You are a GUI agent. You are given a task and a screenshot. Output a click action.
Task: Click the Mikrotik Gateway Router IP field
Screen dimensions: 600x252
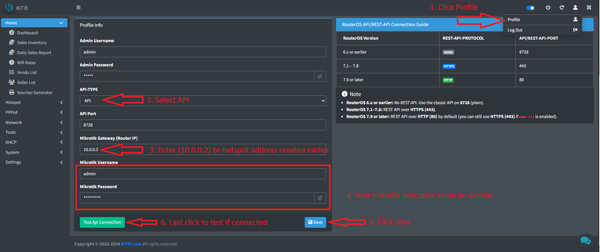click(x=203, y=149)
